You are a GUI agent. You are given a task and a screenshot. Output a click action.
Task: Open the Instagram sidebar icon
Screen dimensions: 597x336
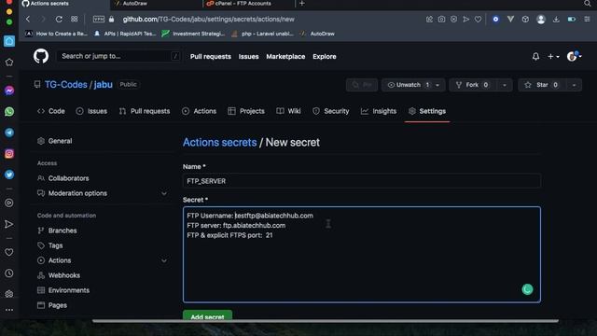tap(9, 153)
